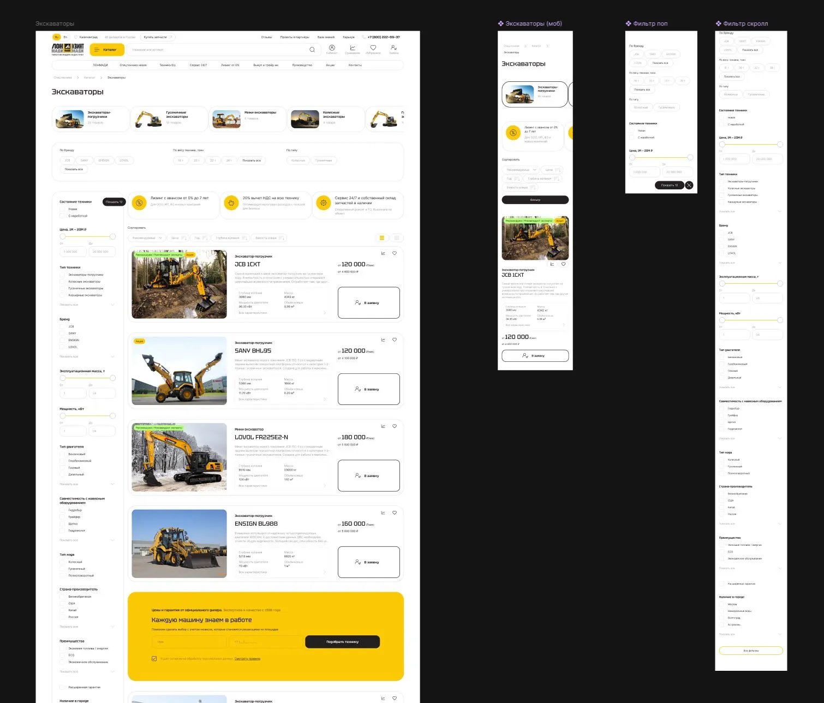The height and width of the screenshot is (703, 824).
Task: Click Показать 12 button in desktop sidebar
Action: (114, 202)
